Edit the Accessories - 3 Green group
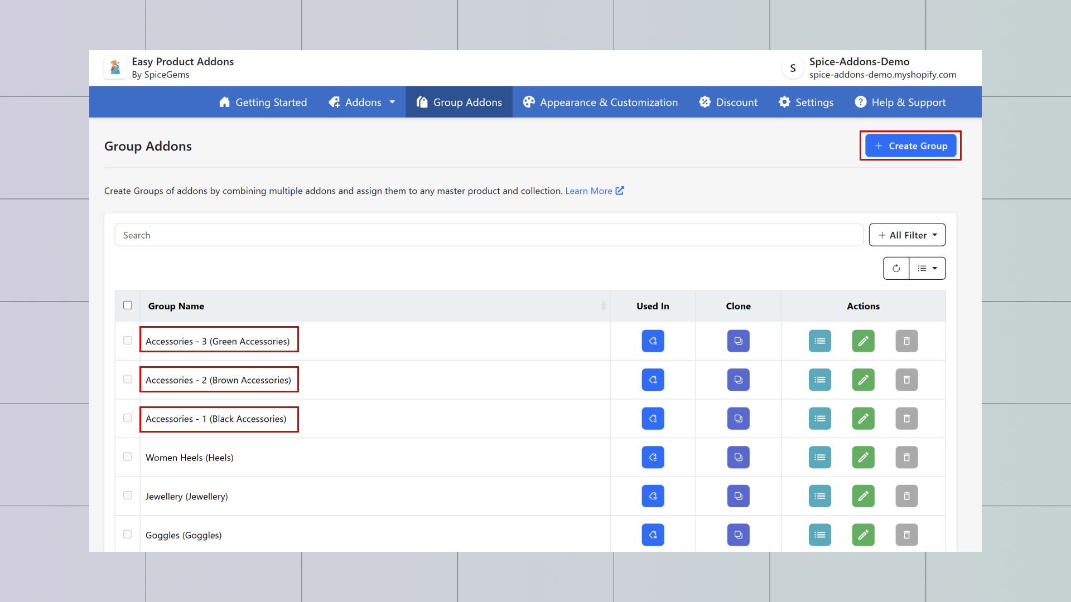1071x602 pixels. pyautogui.click(x=863, y=341)
